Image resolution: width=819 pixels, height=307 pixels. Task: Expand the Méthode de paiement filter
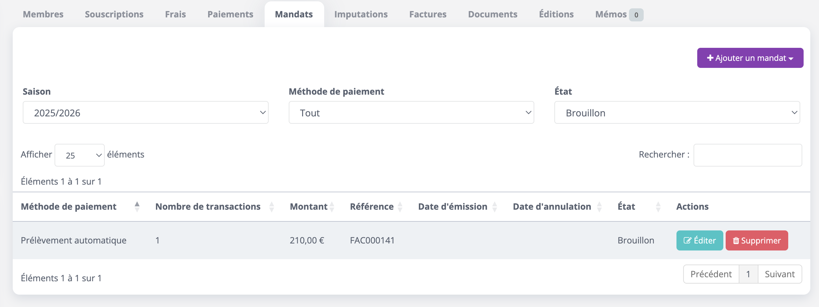pyautogui.click(x=411, y=113)
